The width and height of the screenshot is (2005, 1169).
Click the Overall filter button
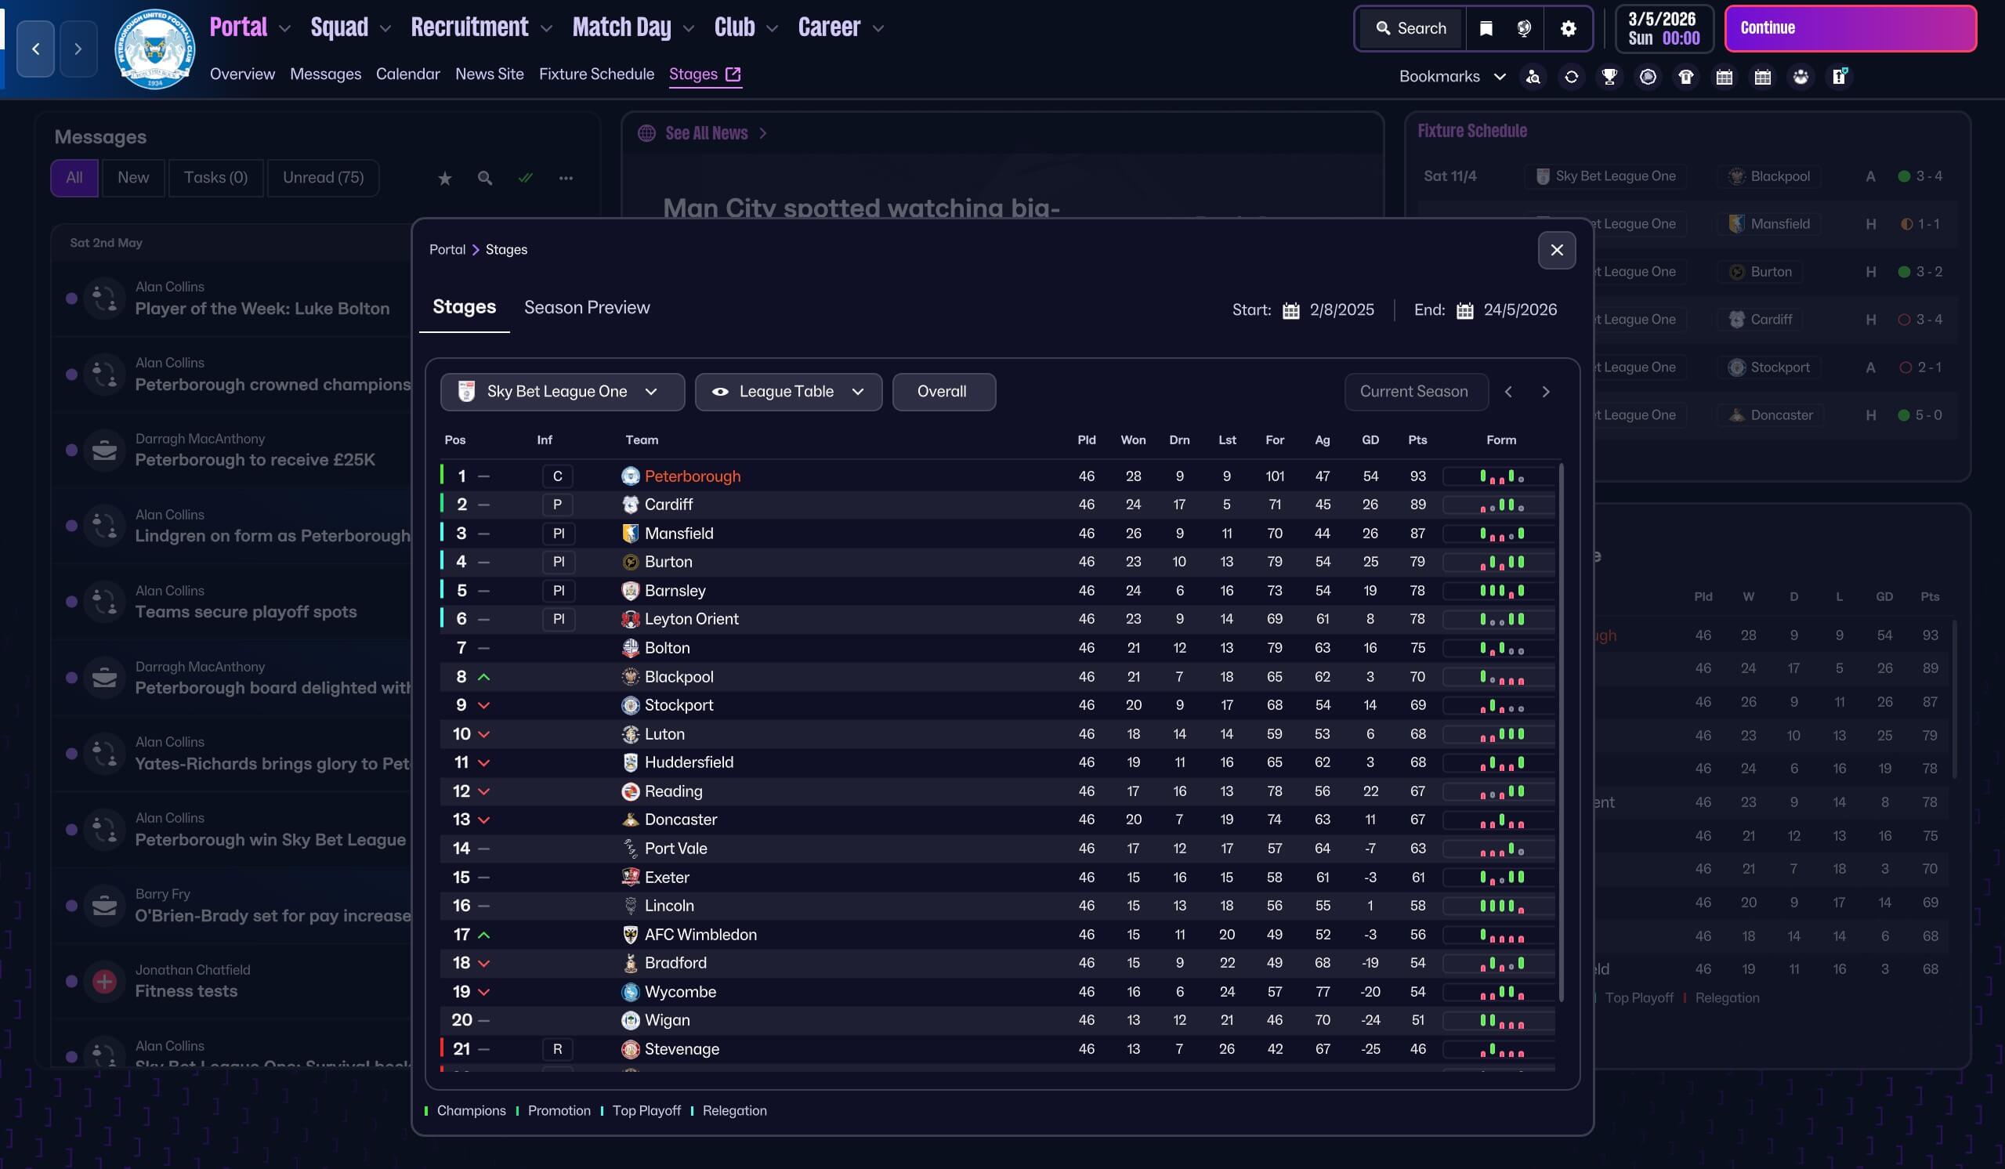click(x=943, y=392)
